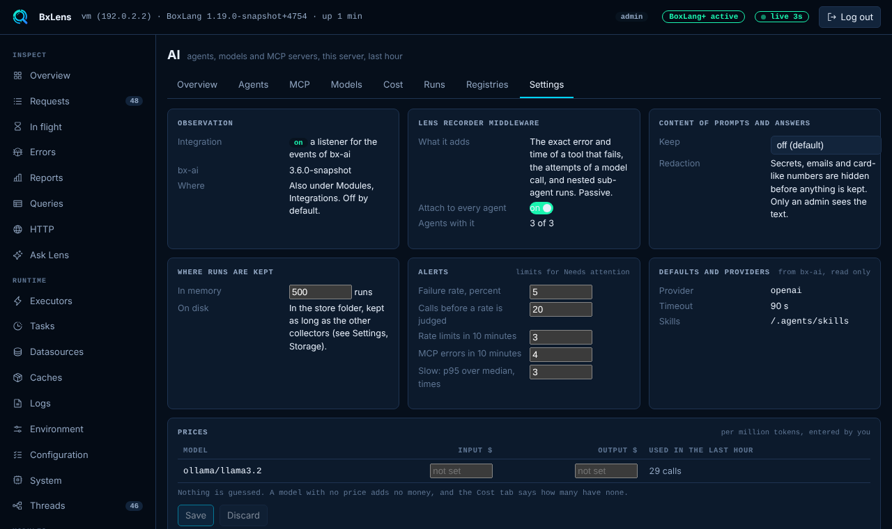Click the Ask Lens sparkle icon

click(x=18, y=255)
